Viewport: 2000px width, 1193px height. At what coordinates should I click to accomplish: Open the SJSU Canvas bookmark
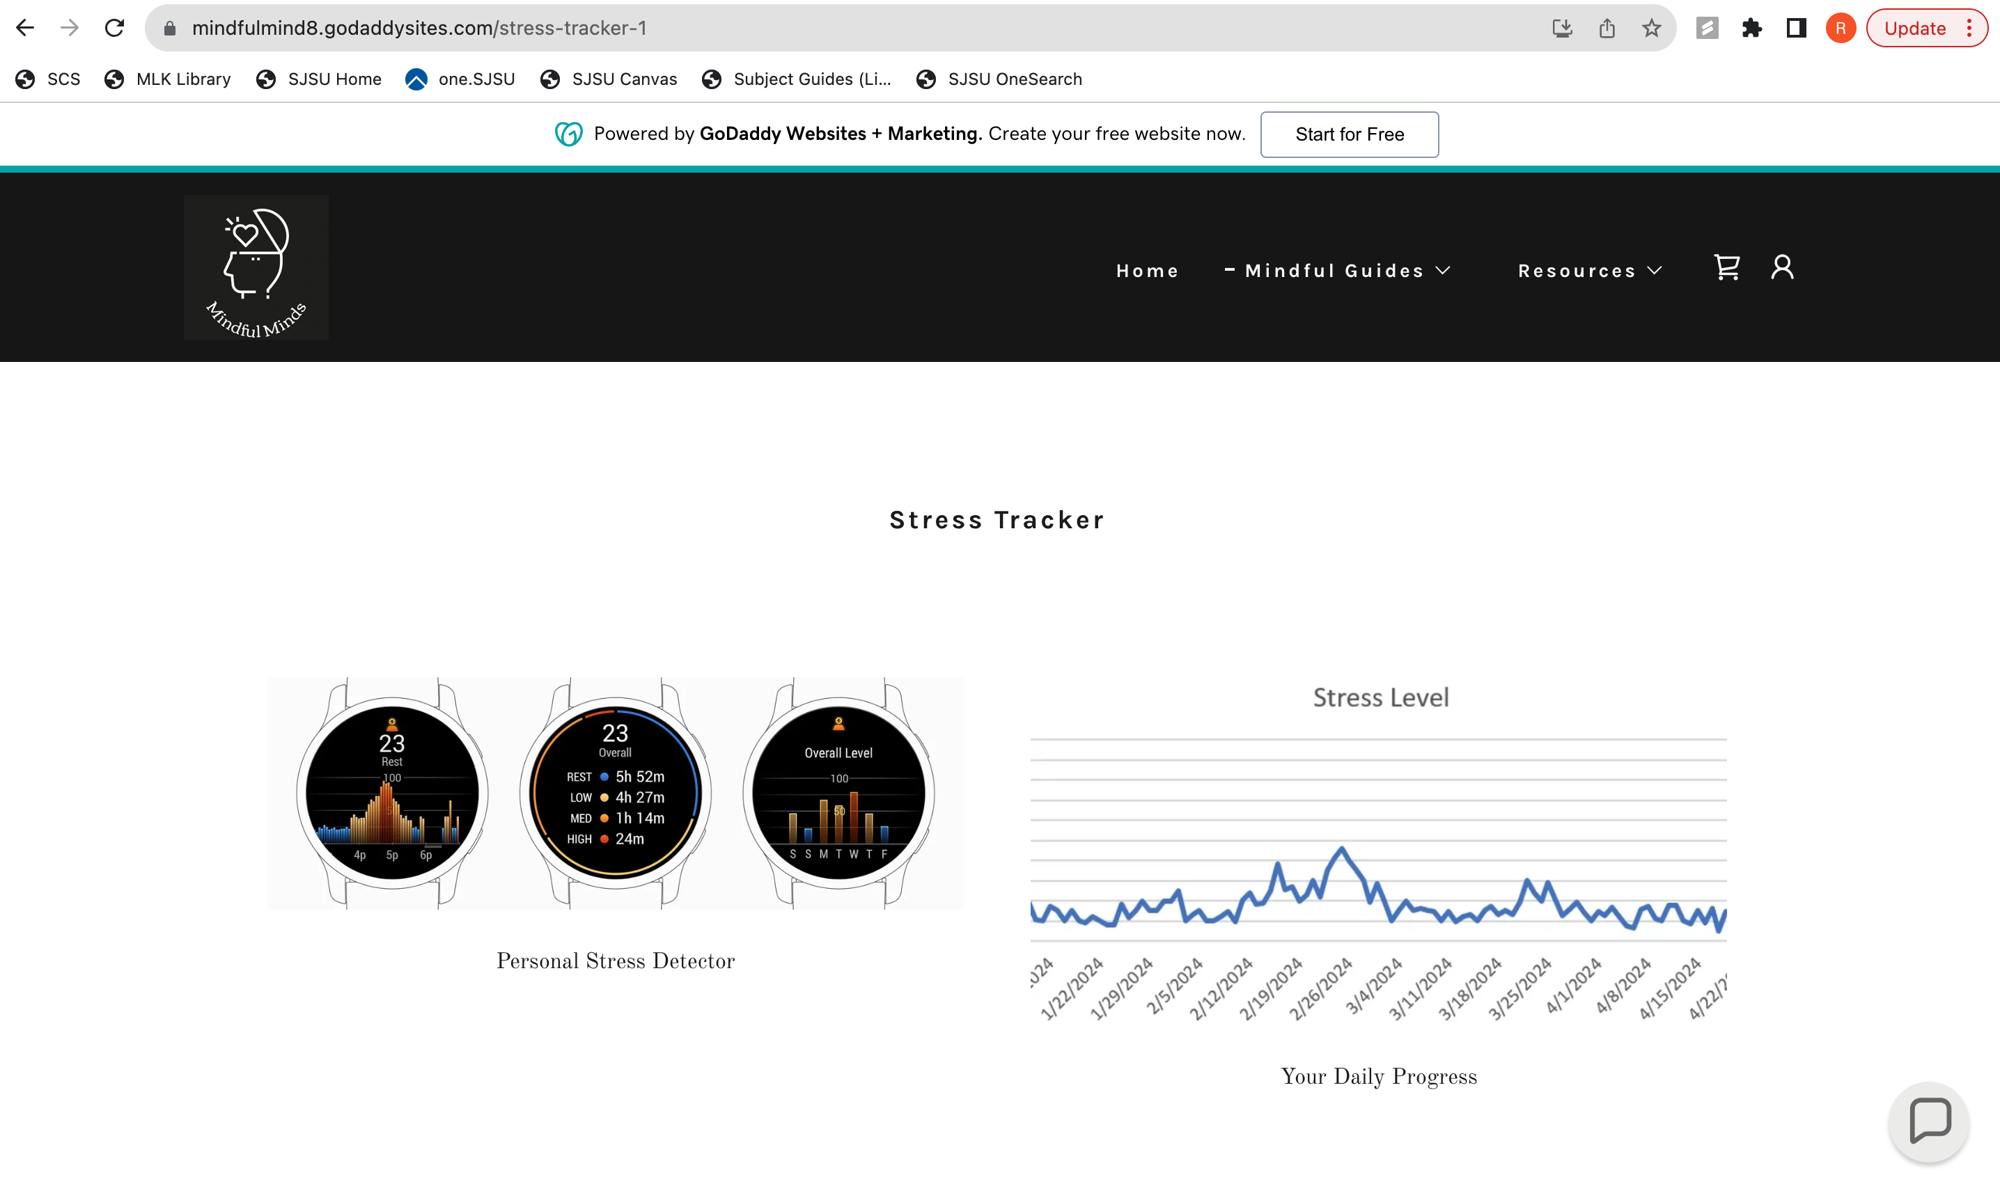609,79
